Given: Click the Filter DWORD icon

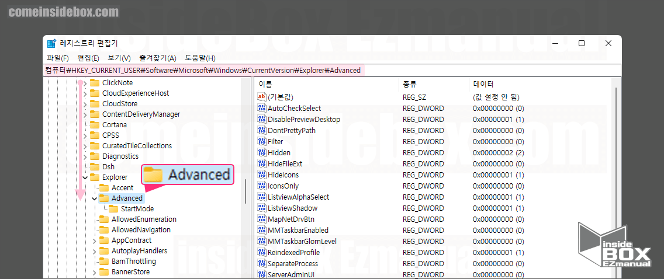Looking at the screenshot, I should coord(262,142).
